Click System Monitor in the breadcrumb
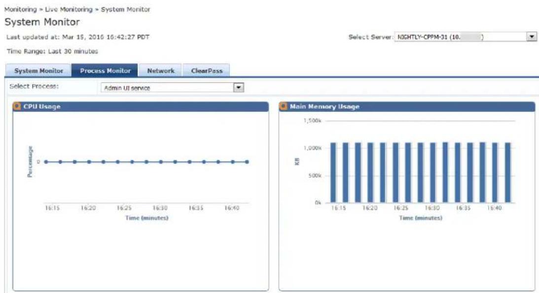 coord(125,9)
